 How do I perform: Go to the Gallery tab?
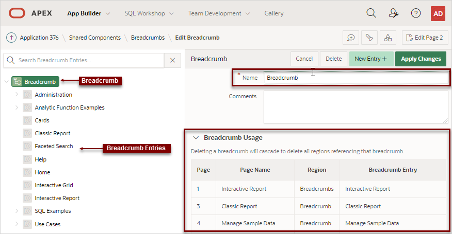274,13
